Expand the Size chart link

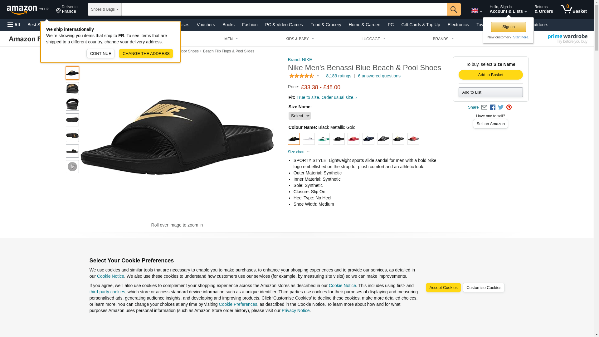(299, 152)
